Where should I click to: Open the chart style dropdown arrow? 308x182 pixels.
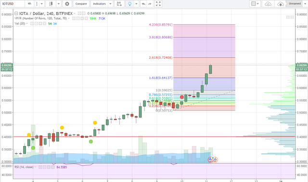59,4
